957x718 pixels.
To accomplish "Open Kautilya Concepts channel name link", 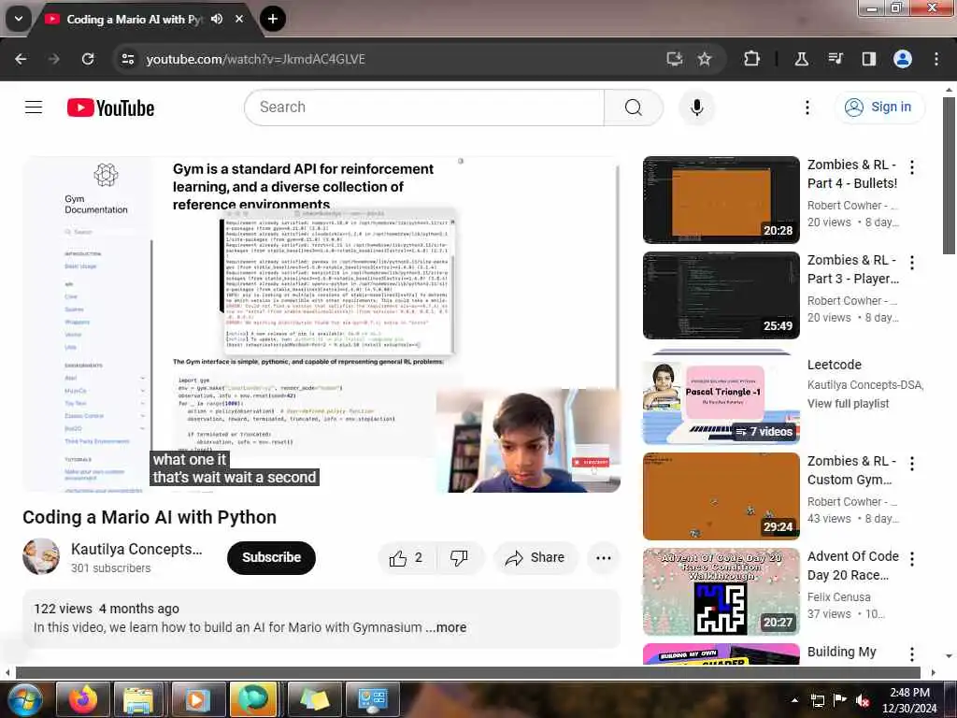I will (x=136, y=549).
